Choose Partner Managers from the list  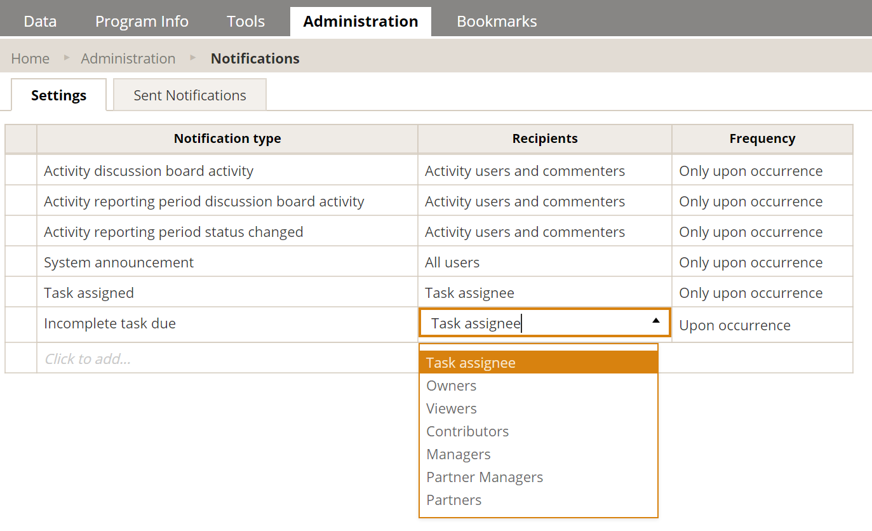click(485, 477)
